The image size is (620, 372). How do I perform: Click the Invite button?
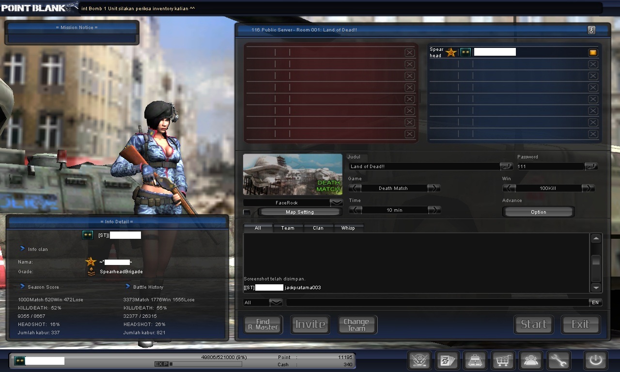(310, 325)
